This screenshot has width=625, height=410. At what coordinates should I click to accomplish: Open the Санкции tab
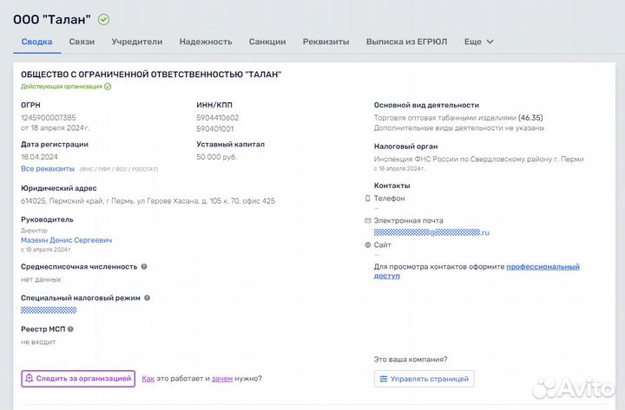point(267,42)
